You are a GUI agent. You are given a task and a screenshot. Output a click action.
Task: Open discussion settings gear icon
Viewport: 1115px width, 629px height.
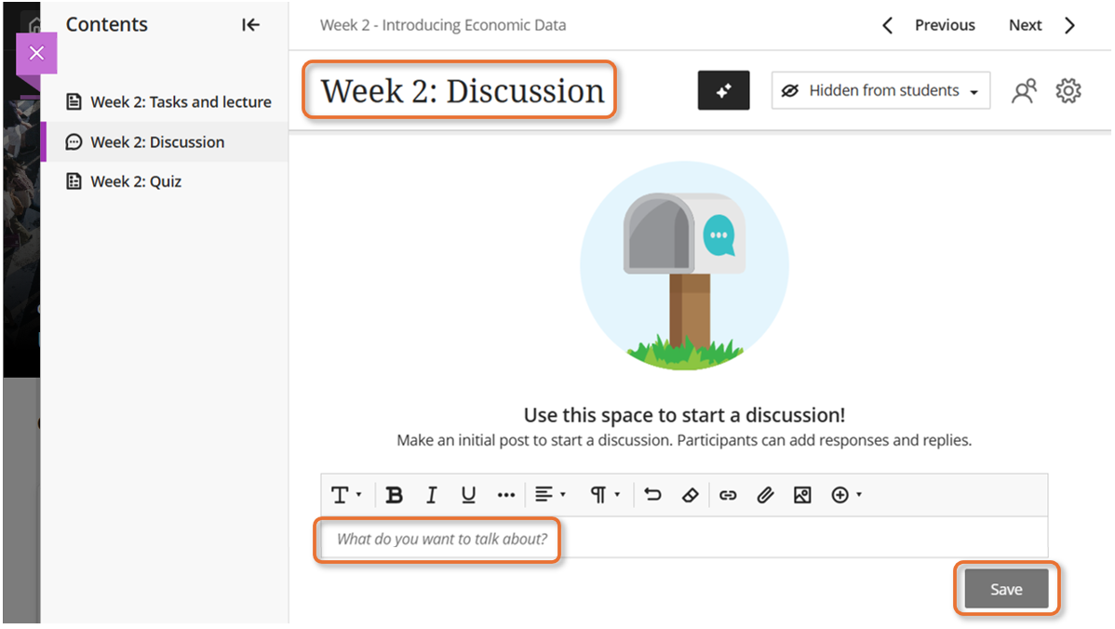pos(1068,91)
